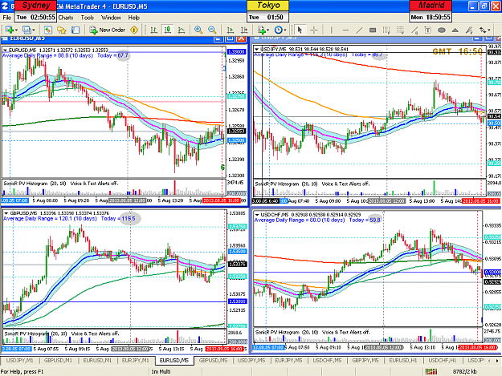Click the 1m Multi profile status entry
This screenshot has height=376, width=502.
pos(161,371)
